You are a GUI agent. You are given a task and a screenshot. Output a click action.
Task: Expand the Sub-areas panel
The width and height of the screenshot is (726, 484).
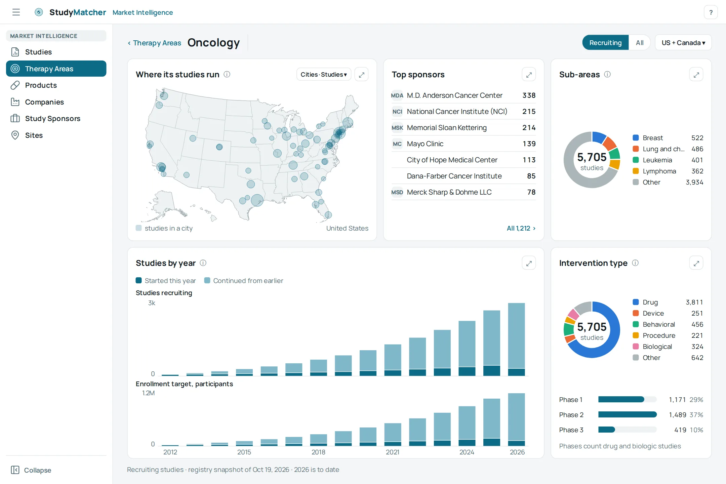(x=696, y=75)
